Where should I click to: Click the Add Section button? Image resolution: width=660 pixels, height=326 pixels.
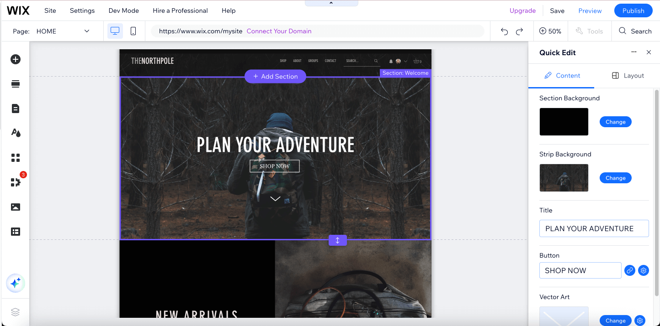point(275,77)
